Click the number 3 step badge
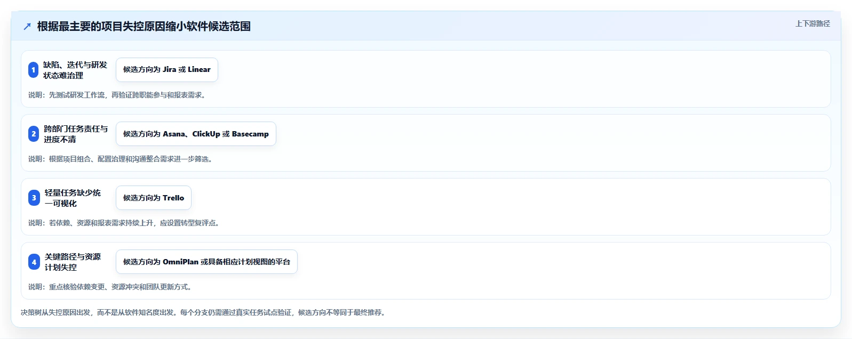Screen dimensions: 852x339 pyautogui.click(x=34, y=198)
